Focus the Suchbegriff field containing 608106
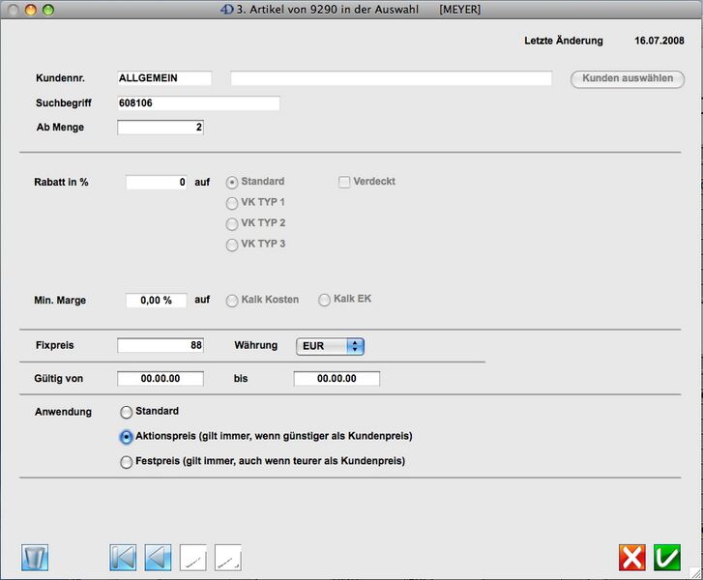703x580 pixels. coord(198,103)
